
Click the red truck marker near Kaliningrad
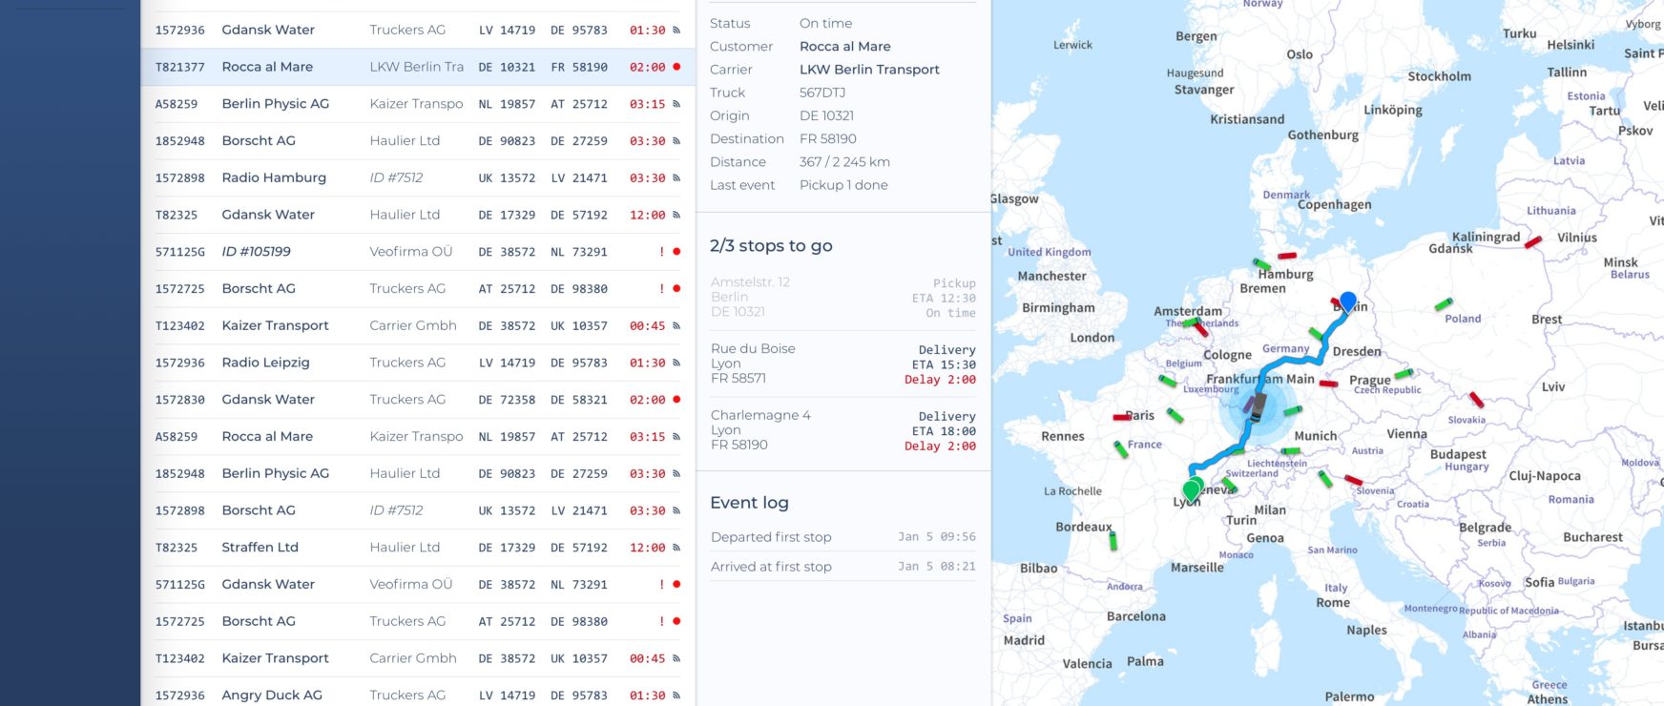point(1532,242)
